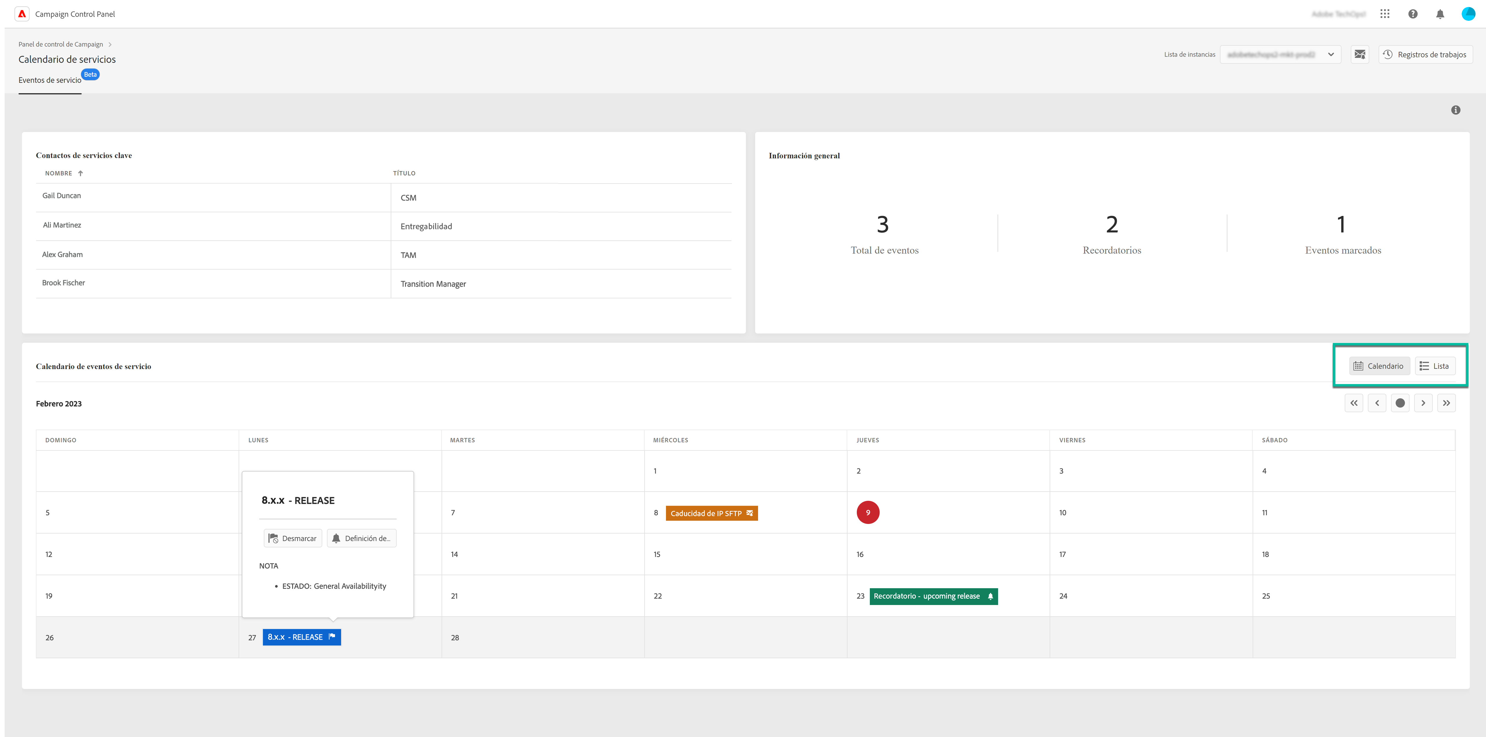
Task: Go to the next month arrow
Action: click(1423, 403)
